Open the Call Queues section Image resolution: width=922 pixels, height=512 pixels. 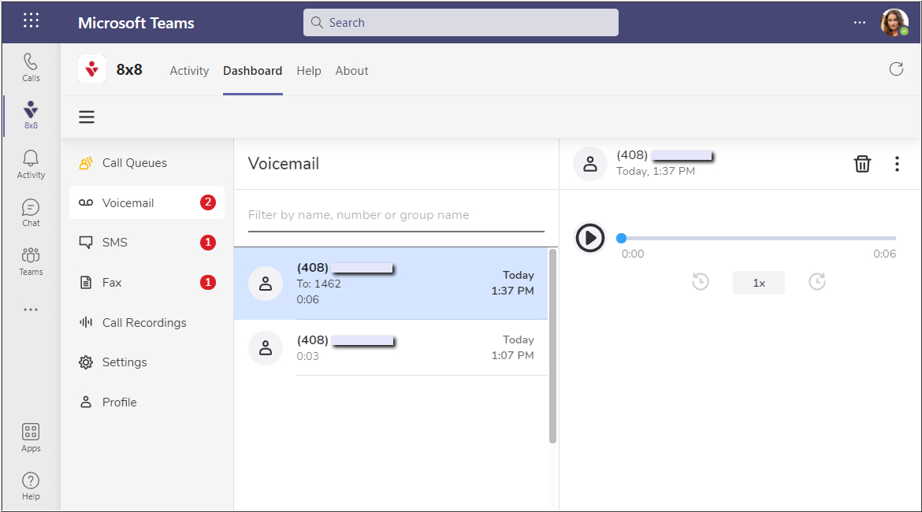(x=135, y=163)
